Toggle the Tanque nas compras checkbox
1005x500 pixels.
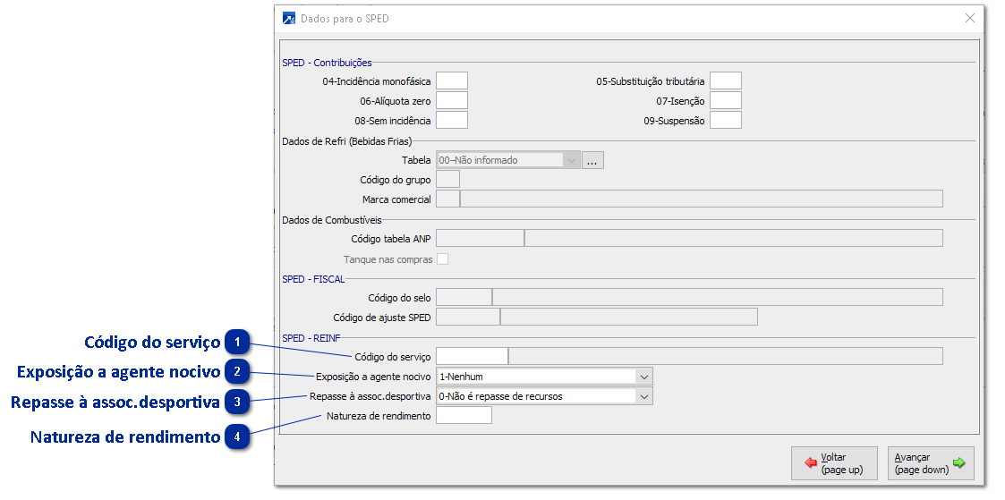pyautogui.click(x=442, y=259)
